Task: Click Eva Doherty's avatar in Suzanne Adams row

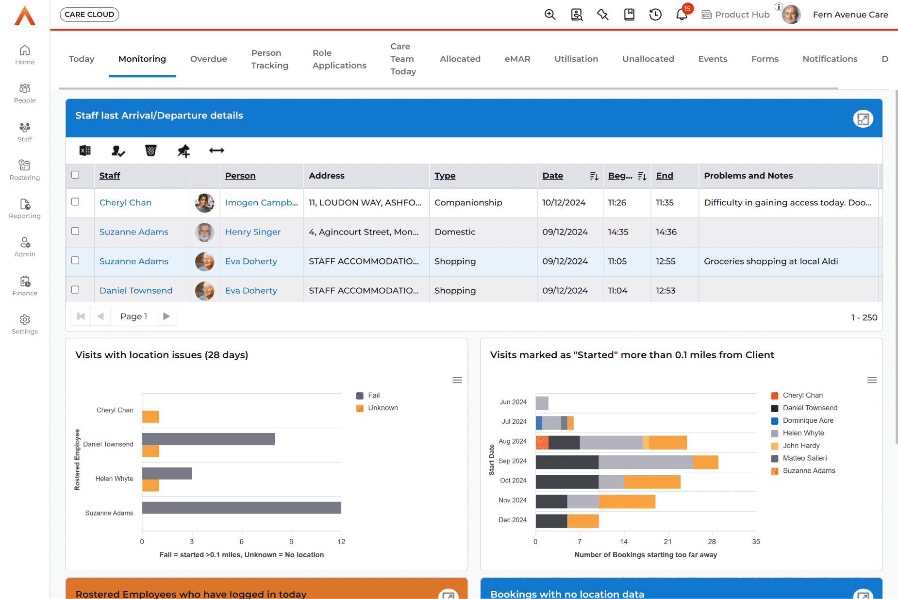Action: 204,262
